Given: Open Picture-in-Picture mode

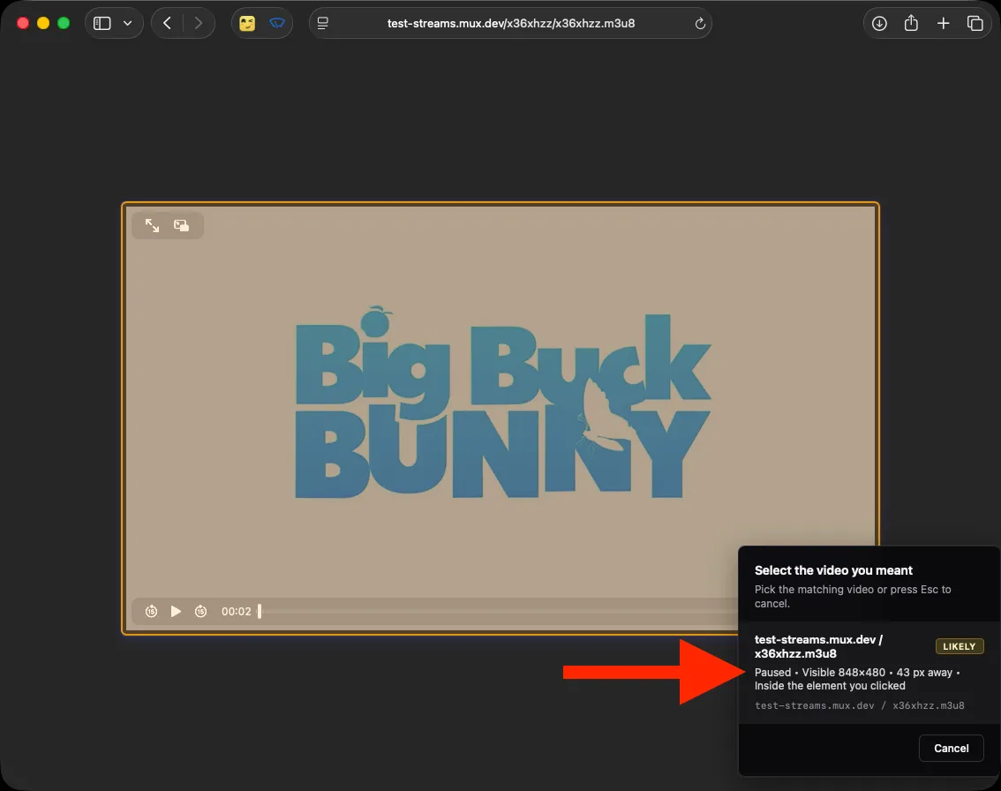Looking at the screenshot, I should [181, 225].
